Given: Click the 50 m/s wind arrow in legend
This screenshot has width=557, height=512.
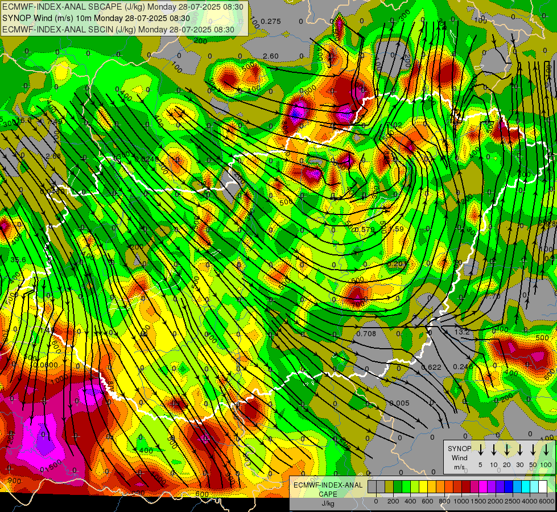Looking at the screenshot, I should 533,450.
